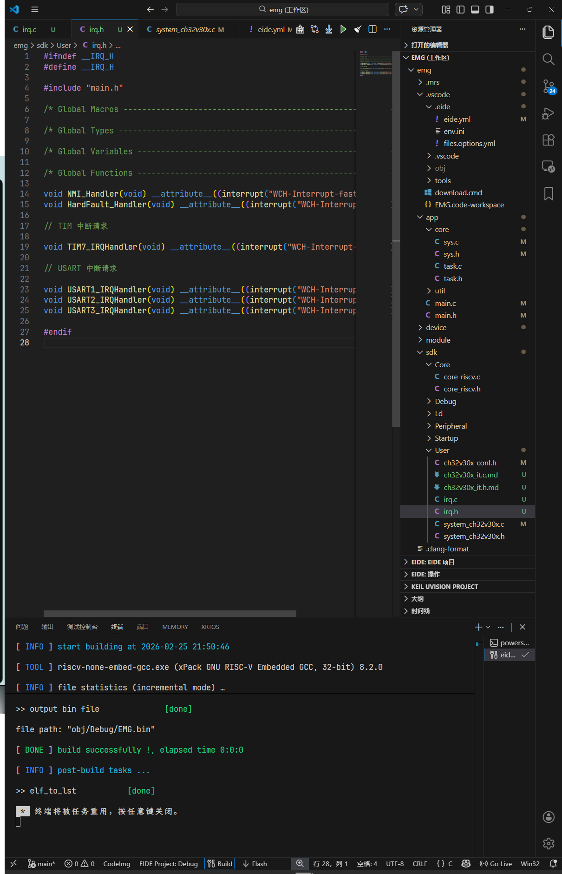
Task: Toggle the bottom panel visibility
Action: [x=475, y=9]
